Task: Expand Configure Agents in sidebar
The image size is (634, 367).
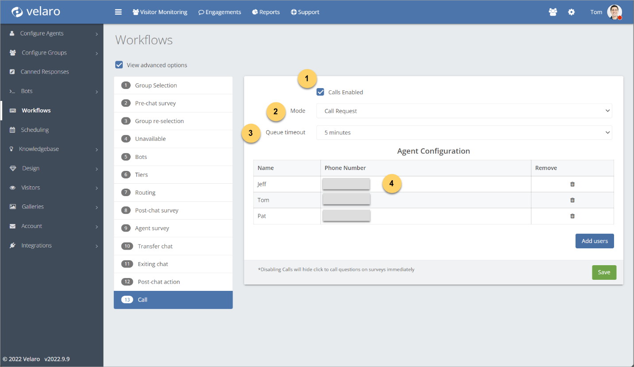Action: (42, 34)
